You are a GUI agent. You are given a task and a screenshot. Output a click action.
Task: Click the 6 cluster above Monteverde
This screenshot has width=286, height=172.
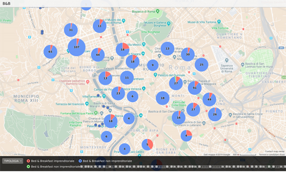(106, 137)
